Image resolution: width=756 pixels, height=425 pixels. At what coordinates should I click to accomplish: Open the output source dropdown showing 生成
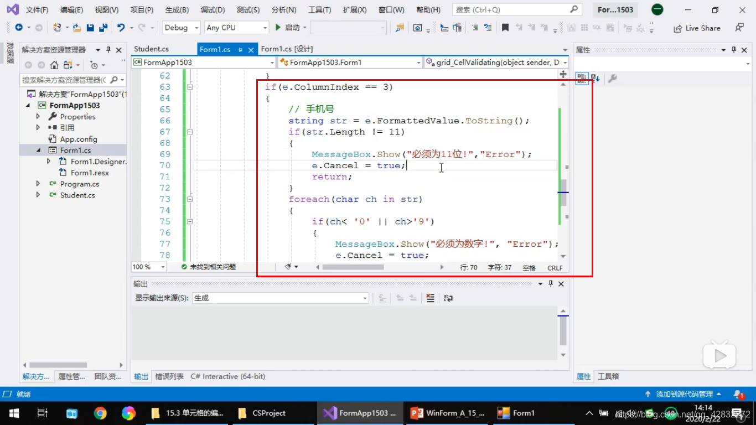(x=280, y=298)
